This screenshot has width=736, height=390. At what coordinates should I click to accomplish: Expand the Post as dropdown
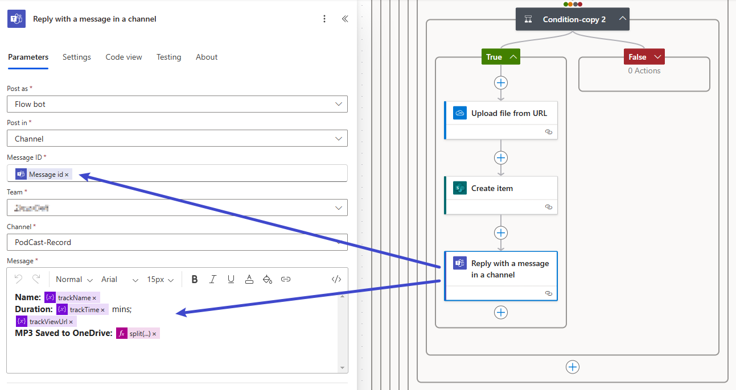point(339,104)
